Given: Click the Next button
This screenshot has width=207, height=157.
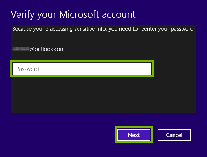Looking at the screenshot, I should [134, 135].
